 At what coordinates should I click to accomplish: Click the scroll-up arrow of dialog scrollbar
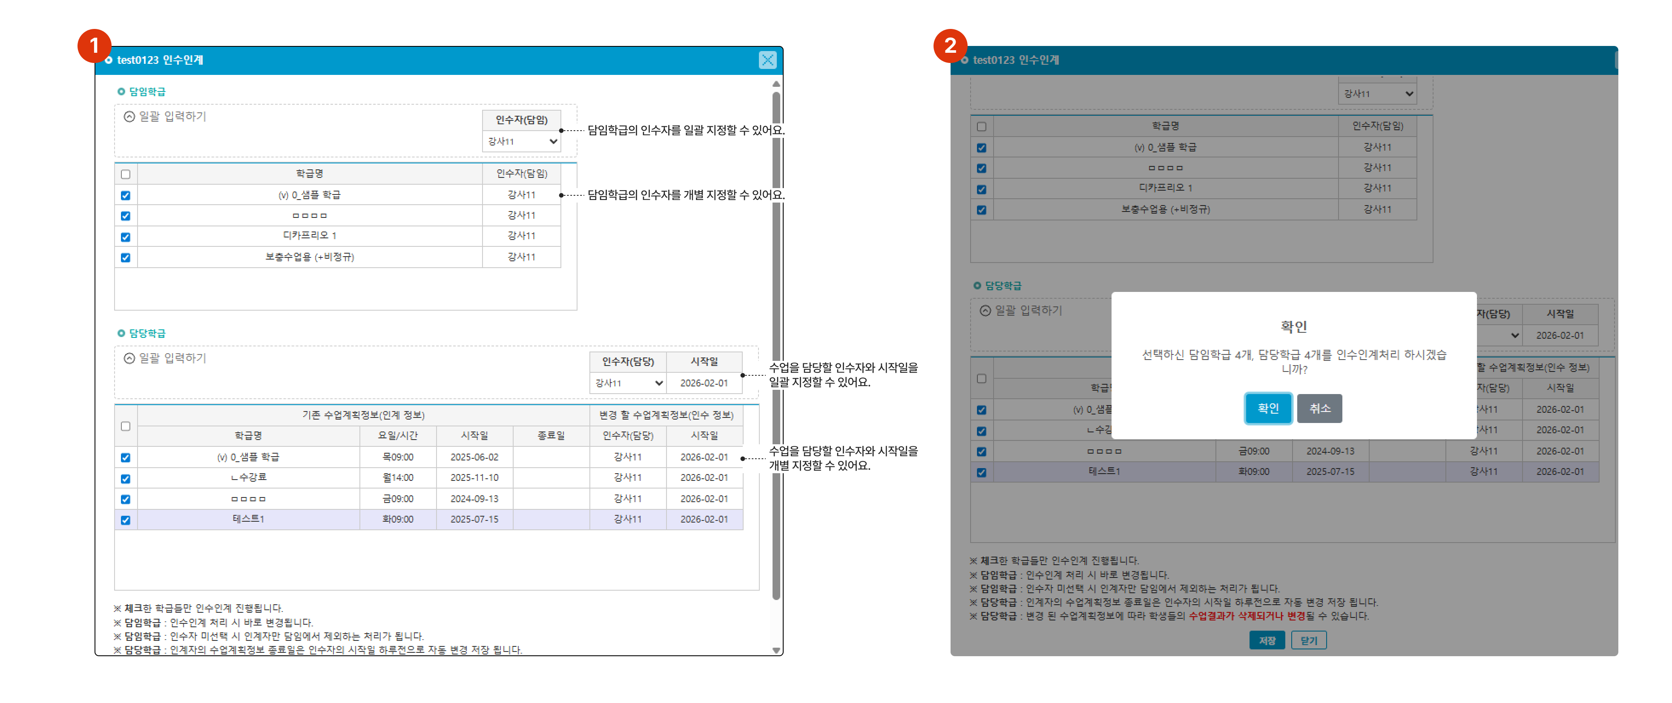click(x=776, y=84)
